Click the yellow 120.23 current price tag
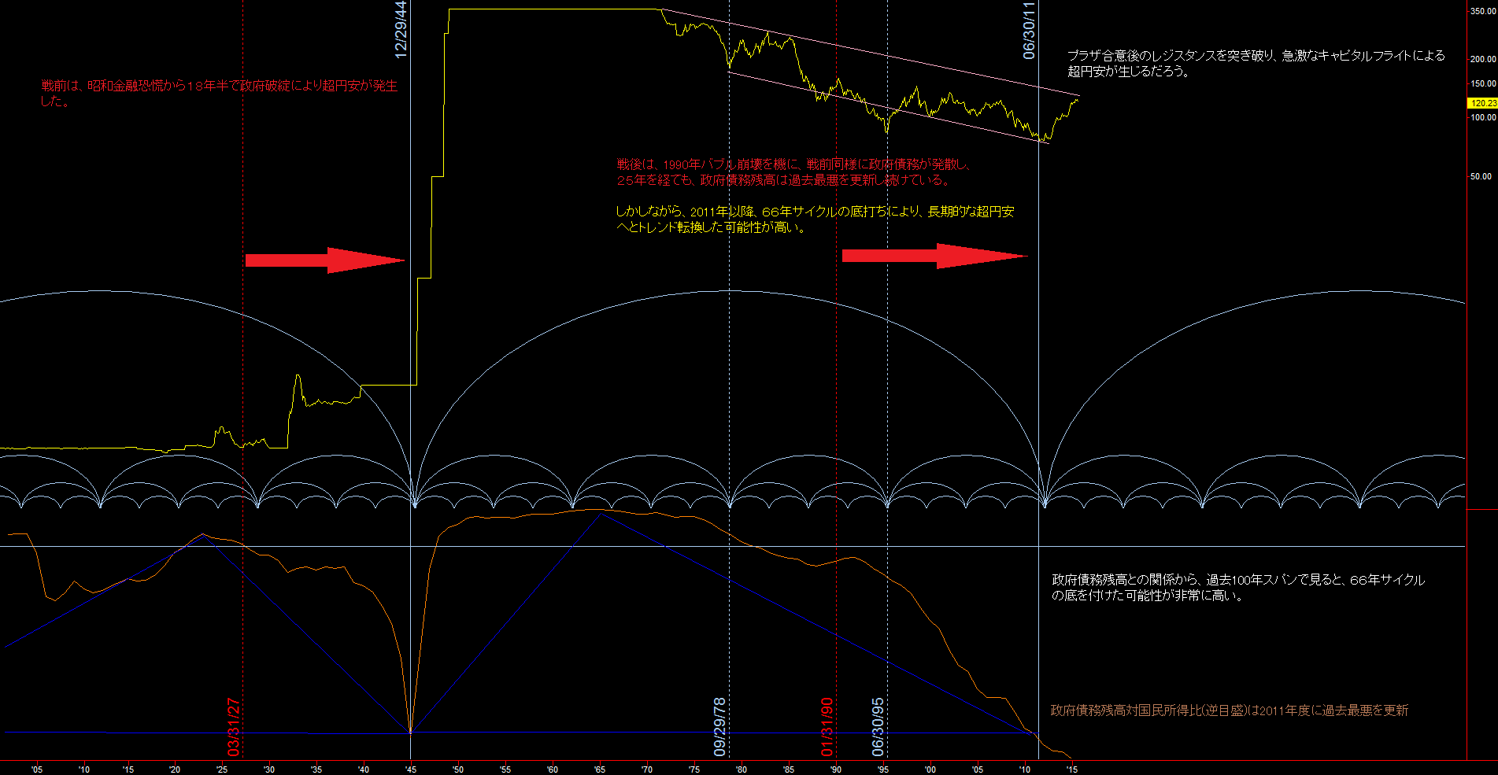The height and width of the screenshot is (775, 1498). pos(1482,103)
